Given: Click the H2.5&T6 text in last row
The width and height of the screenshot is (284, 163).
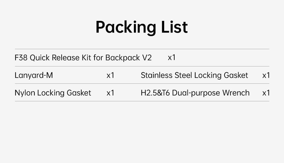Looking at the screenshot, I should [155, 93].
